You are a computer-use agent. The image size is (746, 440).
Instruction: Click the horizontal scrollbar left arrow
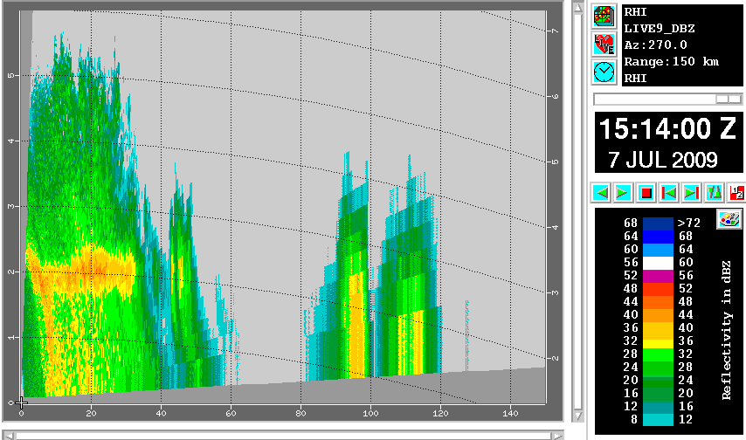point(10,435)
